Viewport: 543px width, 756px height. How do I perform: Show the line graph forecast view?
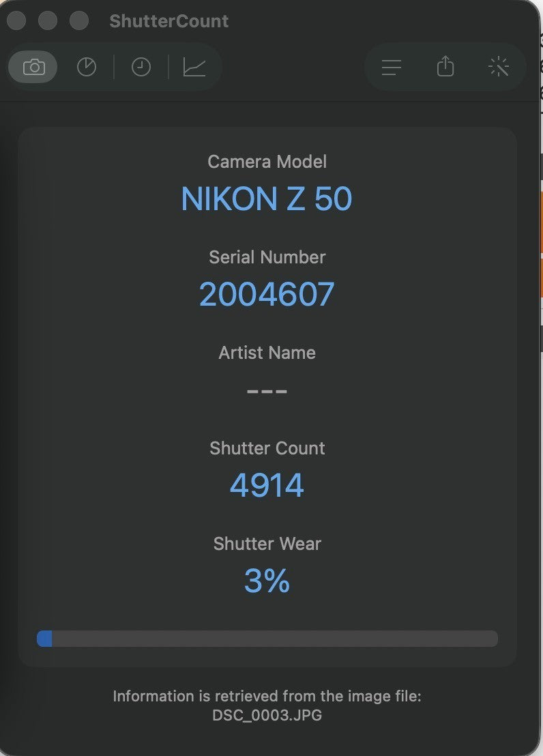coord(195,67)
